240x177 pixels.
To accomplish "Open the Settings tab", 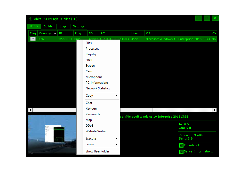I will pyautogui.click(x=79, y=26).
